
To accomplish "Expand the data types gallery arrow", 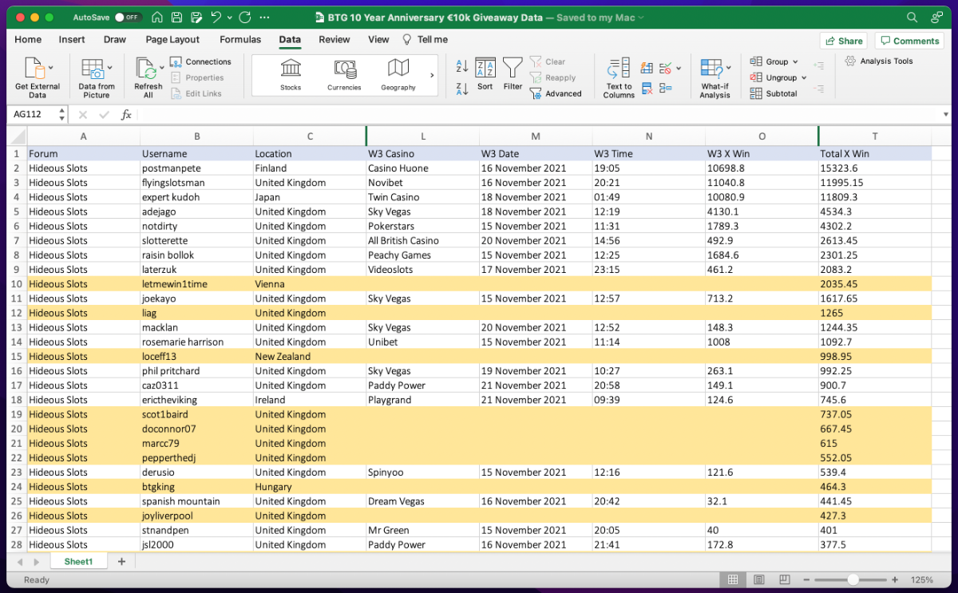I will click(432, 75).
